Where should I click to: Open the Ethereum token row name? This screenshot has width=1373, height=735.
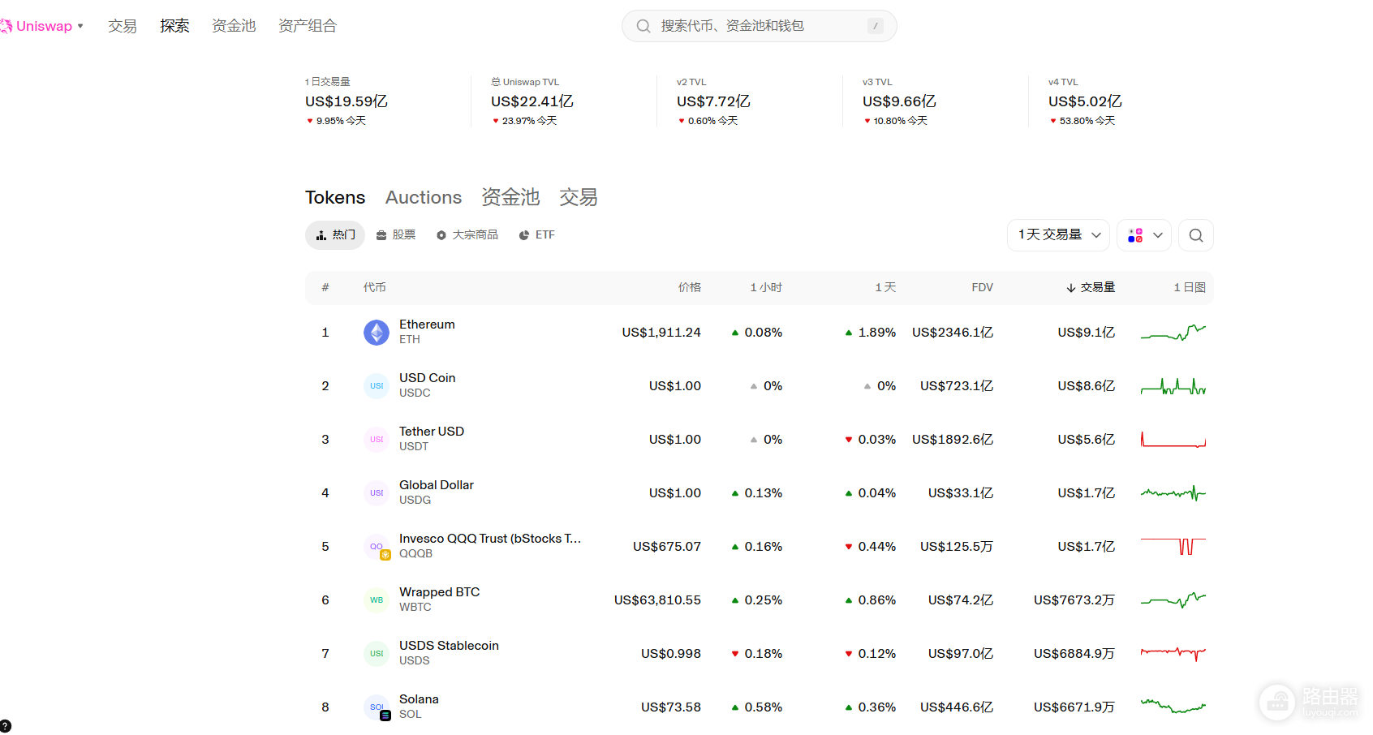point(427,325)
